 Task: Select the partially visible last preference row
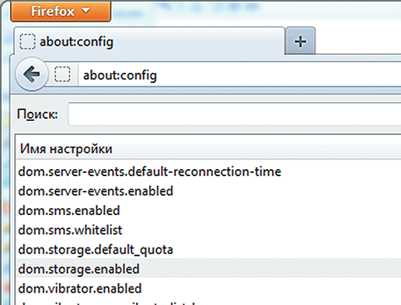click(x=209, y=302)
